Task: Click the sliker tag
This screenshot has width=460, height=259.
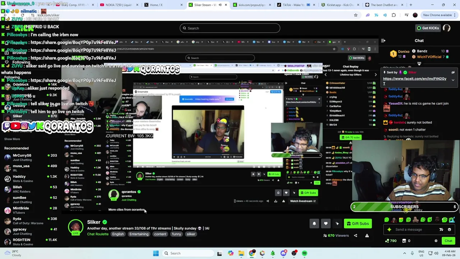Action: [x=191, y=234]
